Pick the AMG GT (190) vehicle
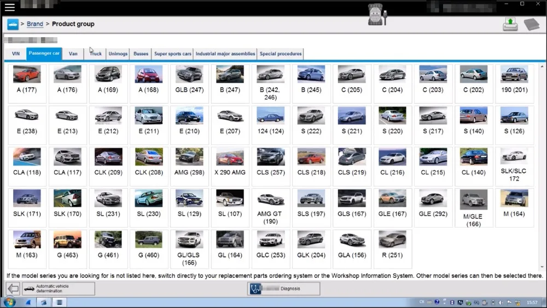The image size is (547, 308). coord(271,202)
